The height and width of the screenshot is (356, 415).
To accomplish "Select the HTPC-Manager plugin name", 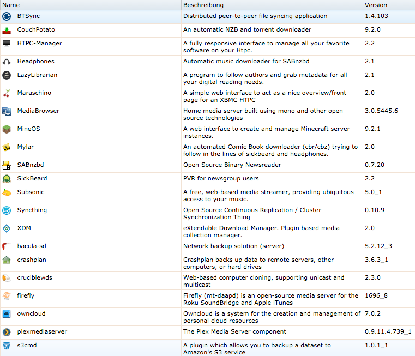I will tap(39, 43).
